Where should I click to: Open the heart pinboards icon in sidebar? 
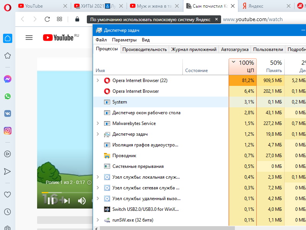coord(7,195)
